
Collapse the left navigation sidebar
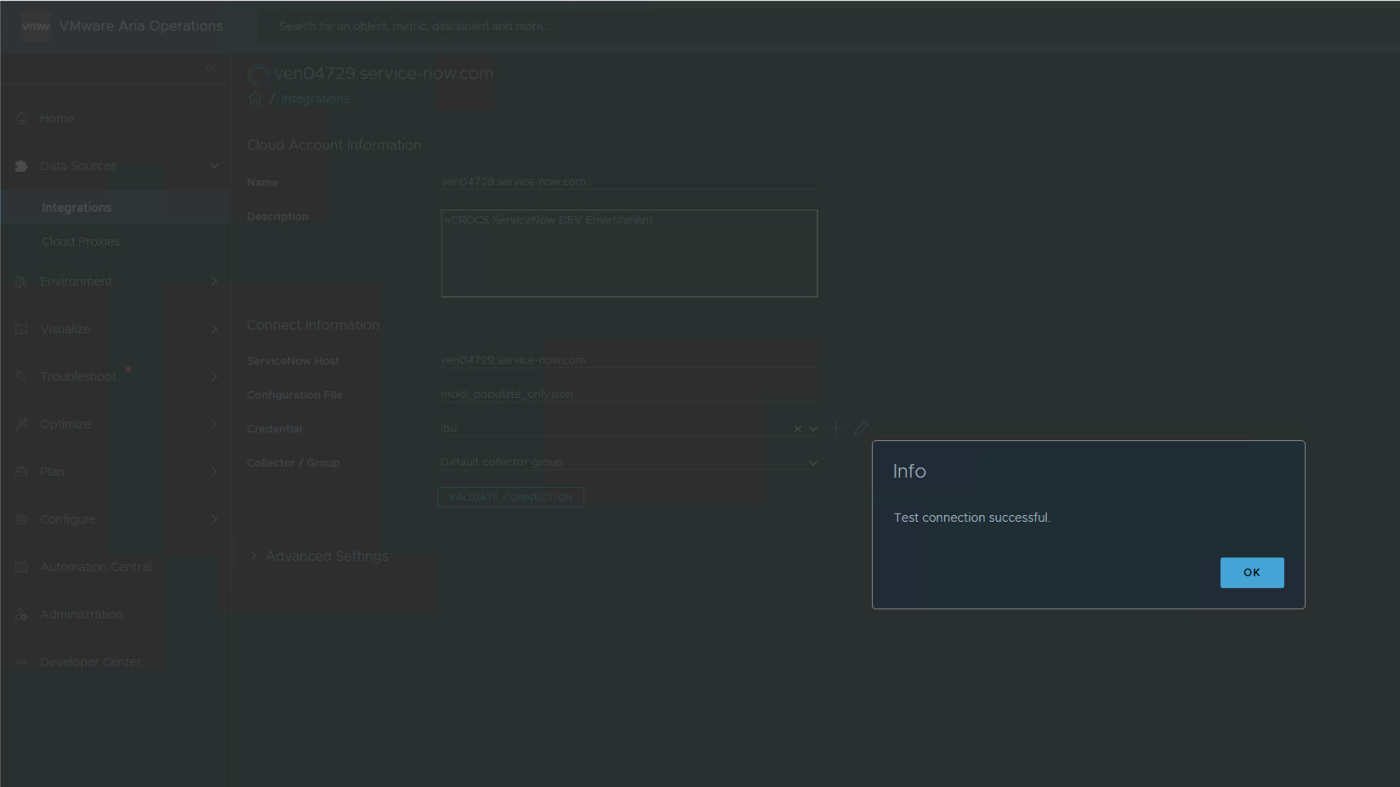[x=211, y=68]
